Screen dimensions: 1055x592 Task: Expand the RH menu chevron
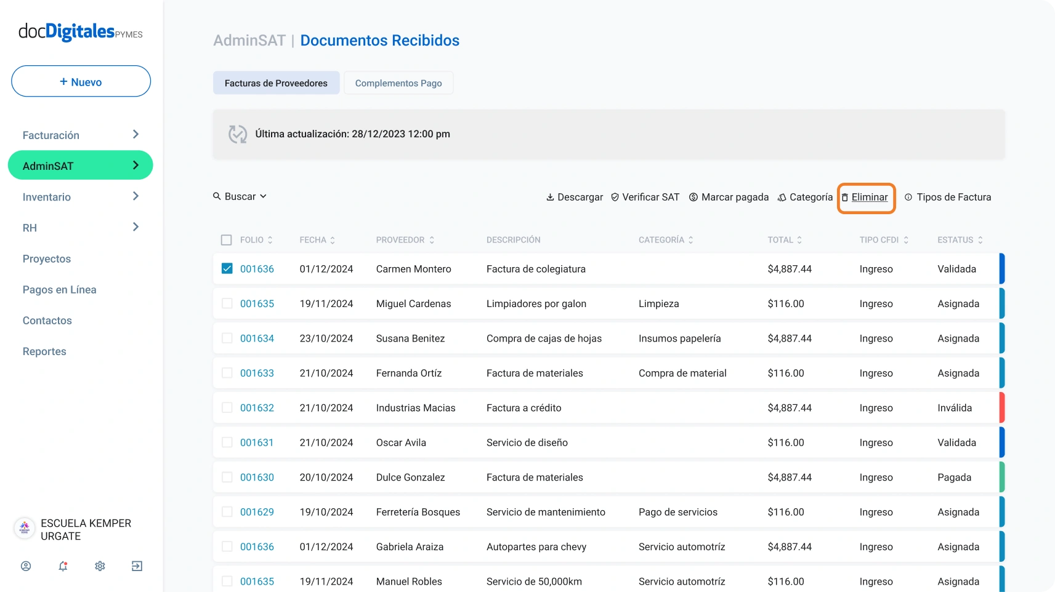click(x=135, y=227)
